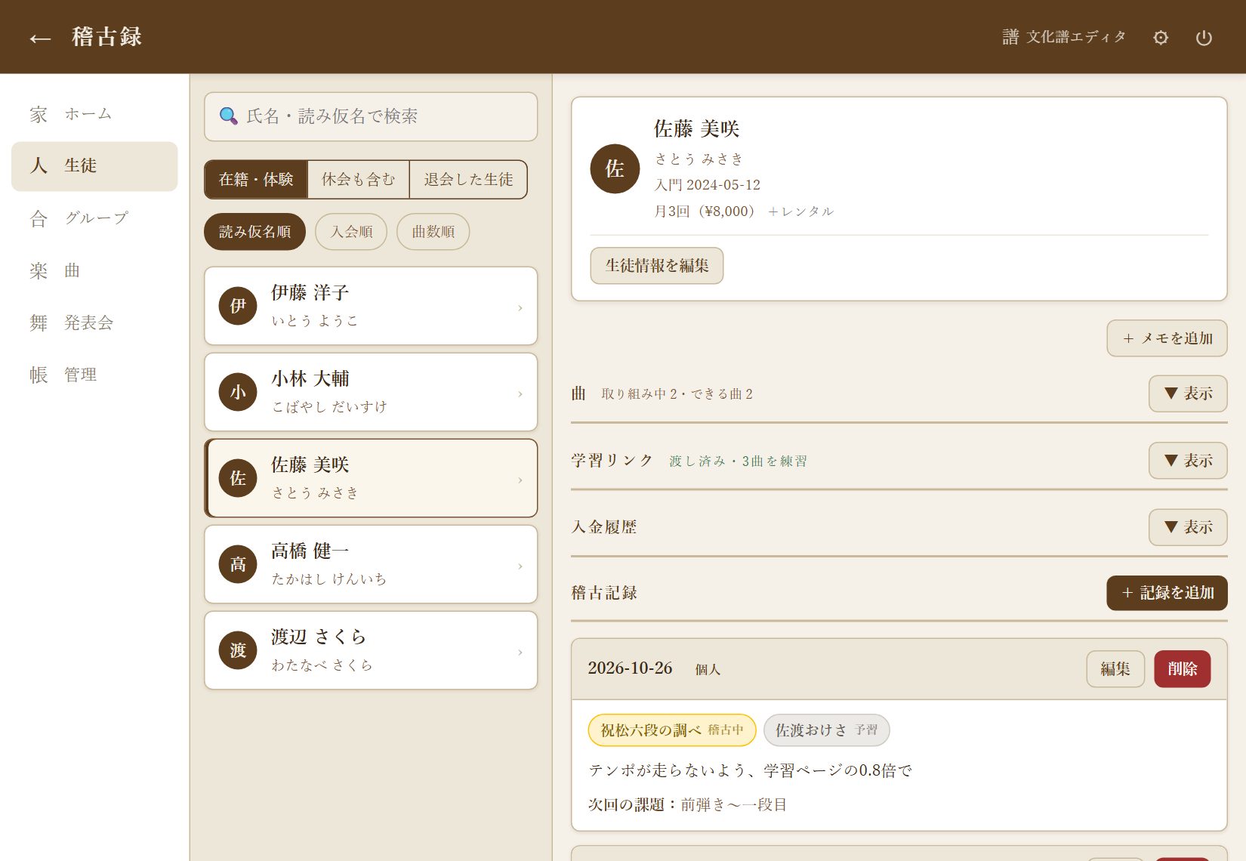1246x861 pixels.
Task: Click the magnifier search icon
Action: point(228,116)
